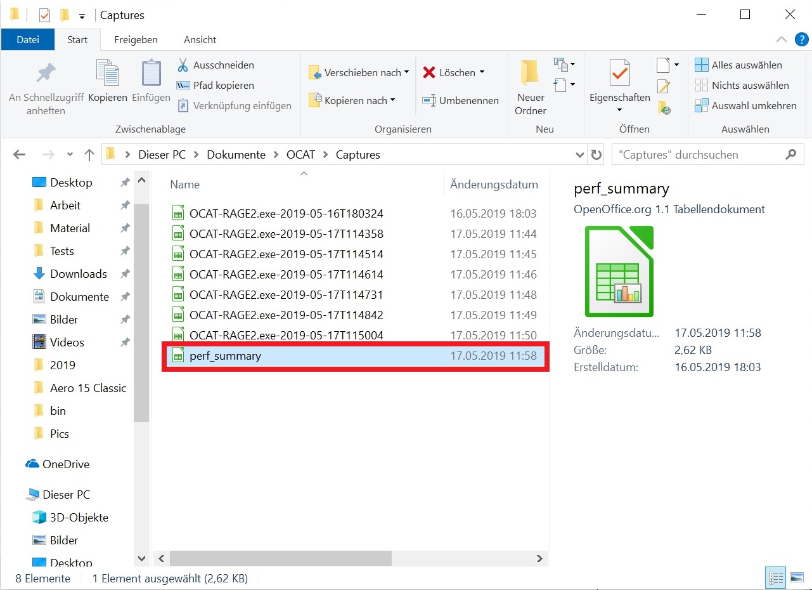Switch to details view icon in status bar
This screenshot has width=812, height=590.
[776, 577]
